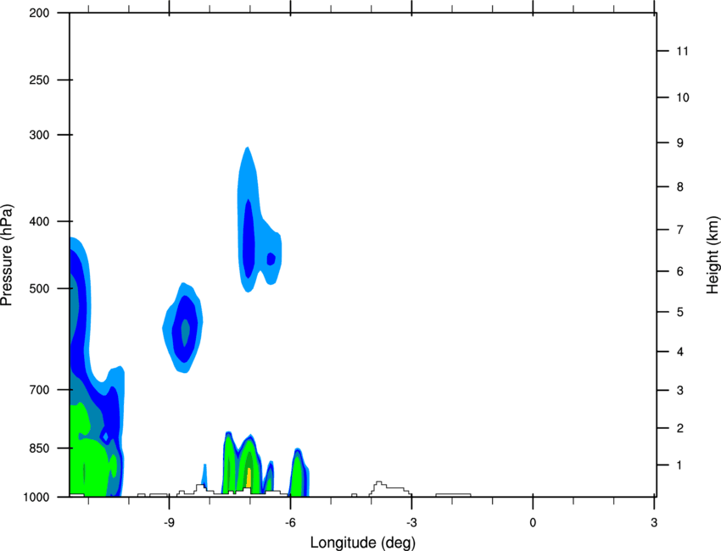Click the 200 pressure axis label
The width and height of the screenshot is (721, 551).
pyautogui.click(x=39, y=13)
